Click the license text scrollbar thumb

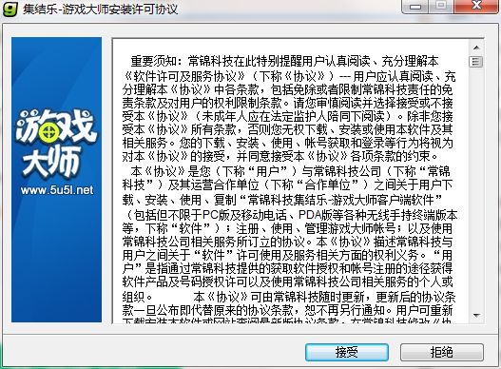476,62
